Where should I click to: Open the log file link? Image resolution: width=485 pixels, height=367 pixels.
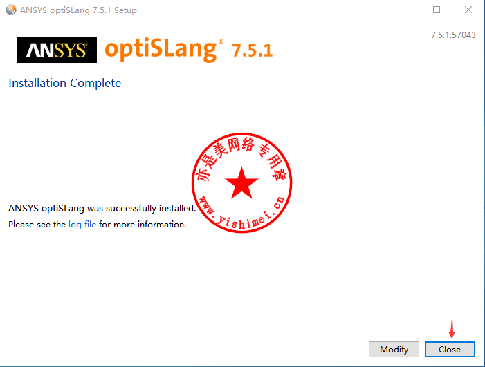point(82,225)
